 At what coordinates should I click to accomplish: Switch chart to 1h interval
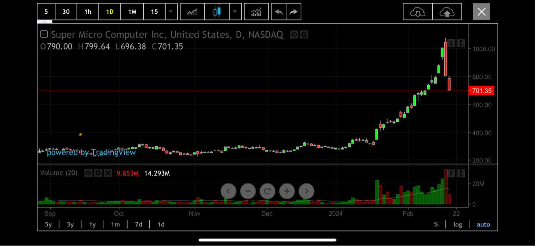click(x=88, y=12)
